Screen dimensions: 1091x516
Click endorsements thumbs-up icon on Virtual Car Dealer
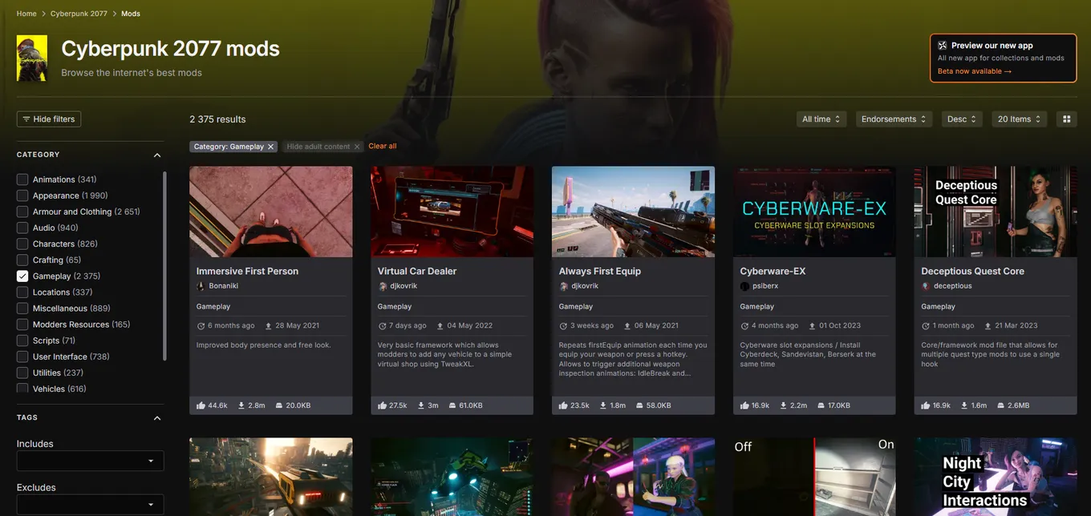[x=383, y=405]
